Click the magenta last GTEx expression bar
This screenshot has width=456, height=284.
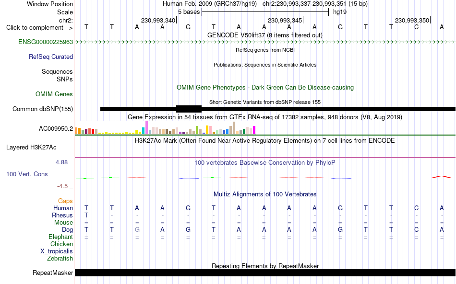click(254, 130)
